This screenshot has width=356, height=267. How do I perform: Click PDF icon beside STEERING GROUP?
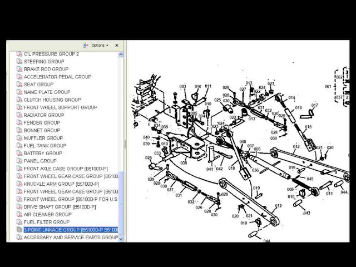[x=19, y=62]
